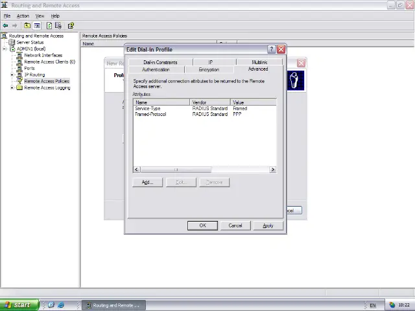Select Remote Access Clients (0) tree item
415x311 pixels.
tap(50, 62)
